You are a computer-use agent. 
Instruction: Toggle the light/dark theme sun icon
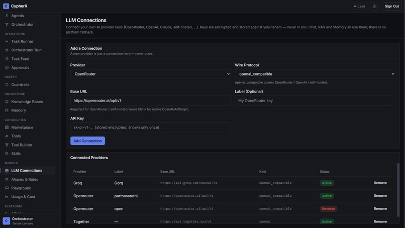(374, 6)
